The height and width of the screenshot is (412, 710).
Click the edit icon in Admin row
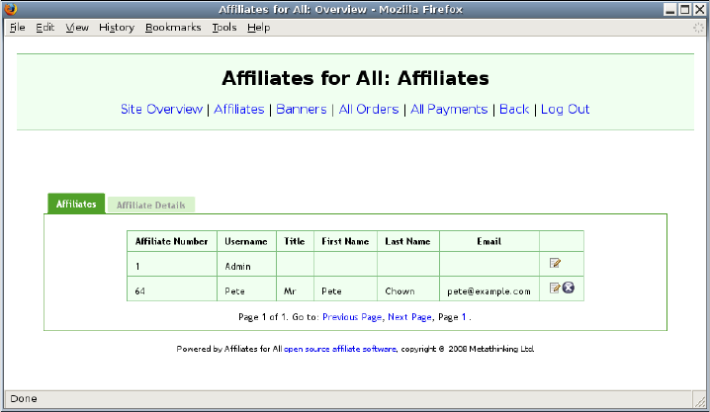[555, 263]
